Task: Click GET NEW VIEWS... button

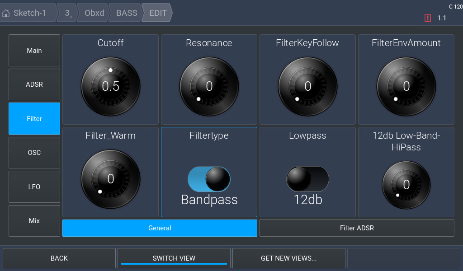Action: click(x=289, y=258)
